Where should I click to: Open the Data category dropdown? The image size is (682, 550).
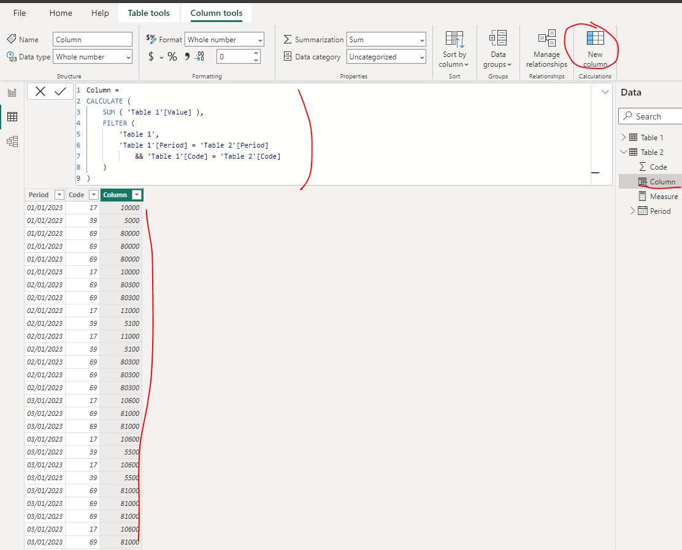point(386,57)
